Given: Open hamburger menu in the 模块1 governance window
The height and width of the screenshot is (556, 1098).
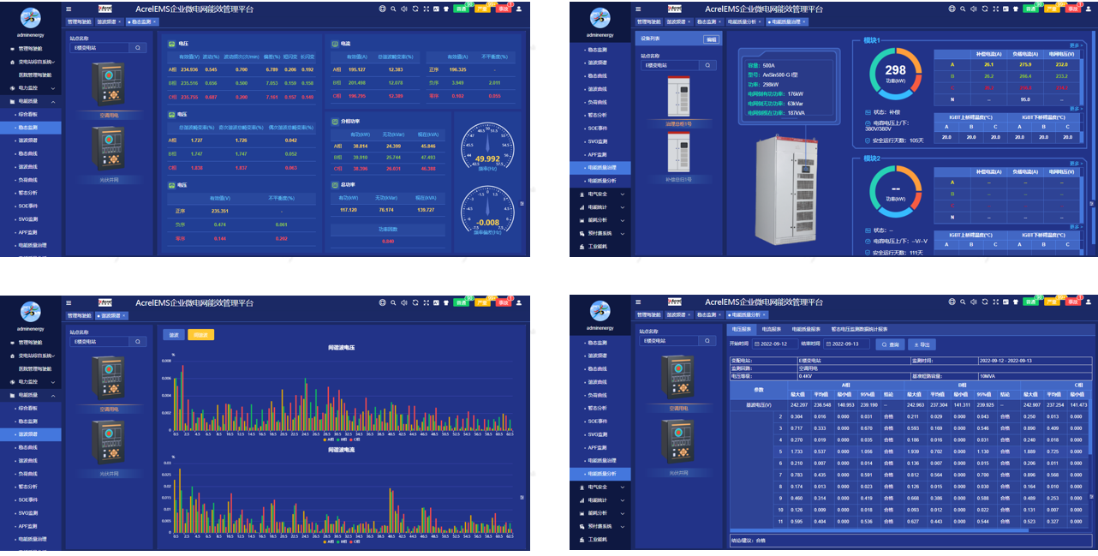Looking at the screenshot, I should [638, 9].
